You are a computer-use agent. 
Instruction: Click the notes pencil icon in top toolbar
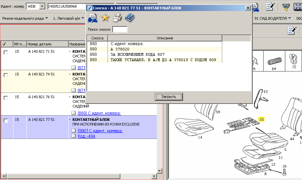[x=270, y=6]
